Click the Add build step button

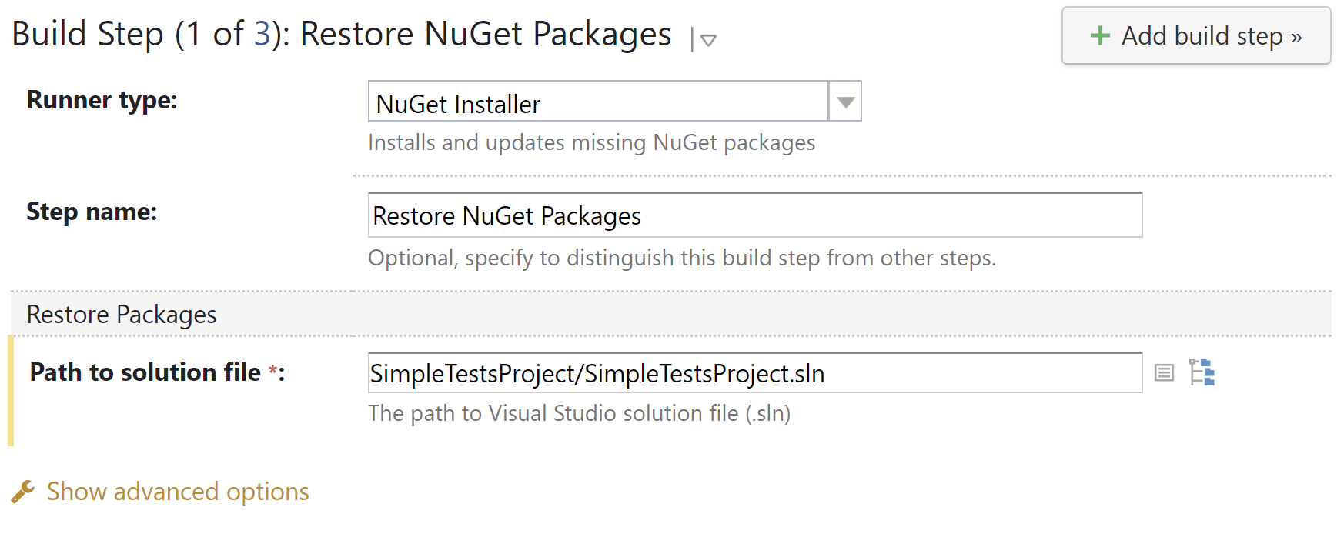click(x=1195, y=35)
